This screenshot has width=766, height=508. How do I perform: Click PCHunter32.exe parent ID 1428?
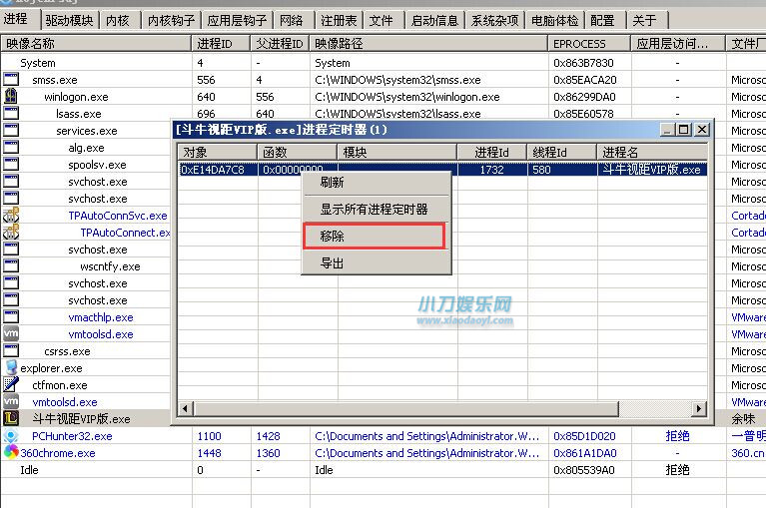269,436
